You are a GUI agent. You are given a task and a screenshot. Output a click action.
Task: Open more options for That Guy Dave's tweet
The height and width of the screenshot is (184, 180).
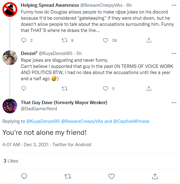[174, 103]
